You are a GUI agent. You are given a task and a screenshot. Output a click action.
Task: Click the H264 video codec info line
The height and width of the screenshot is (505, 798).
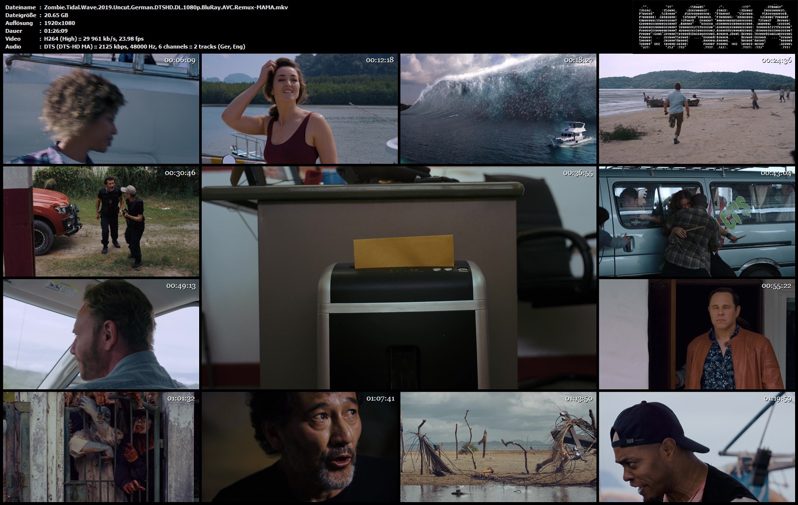(x=94, y=39)
